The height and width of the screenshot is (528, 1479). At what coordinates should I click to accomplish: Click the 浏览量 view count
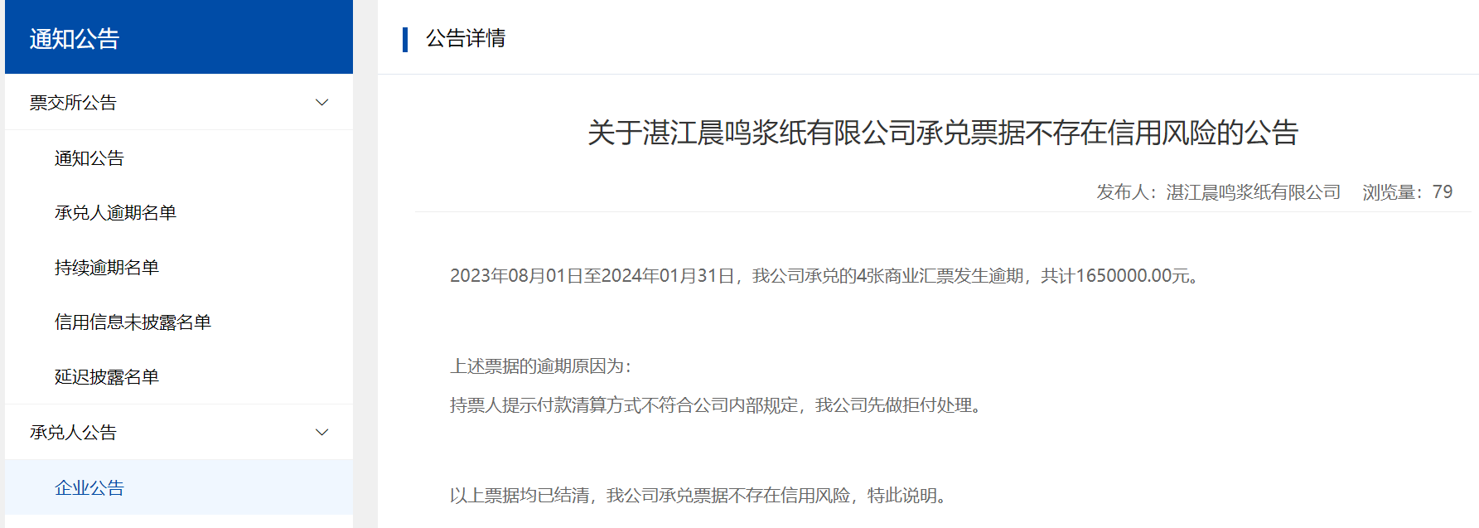pyautogui.click(x=1408, y=192)
